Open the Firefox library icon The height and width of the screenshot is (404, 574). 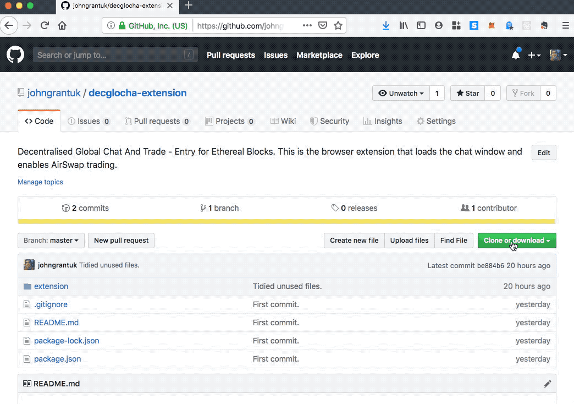[404, 25]
